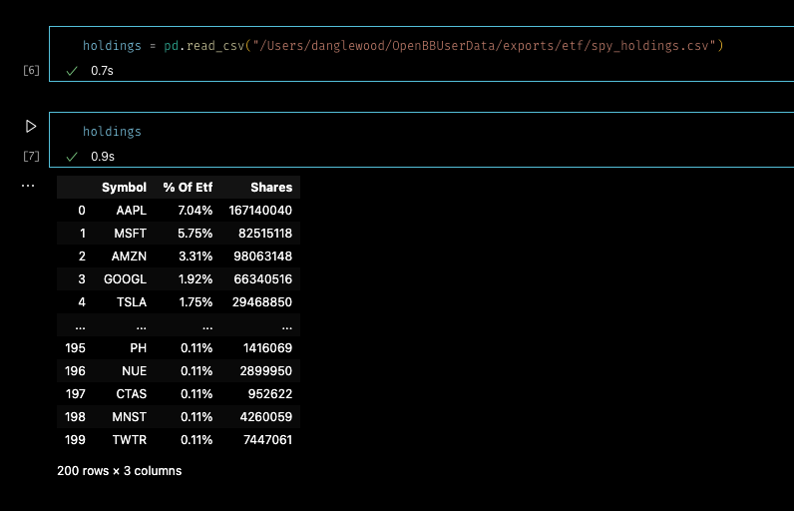
Task: Click shares value 7447061
Action: [268, 440]
